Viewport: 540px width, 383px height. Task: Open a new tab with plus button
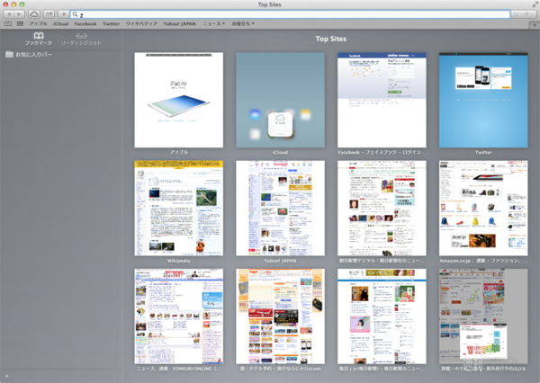point(534,23)
